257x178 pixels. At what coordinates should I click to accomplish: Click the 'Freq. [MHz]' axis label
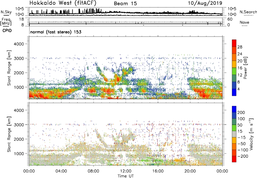point(6,22)
